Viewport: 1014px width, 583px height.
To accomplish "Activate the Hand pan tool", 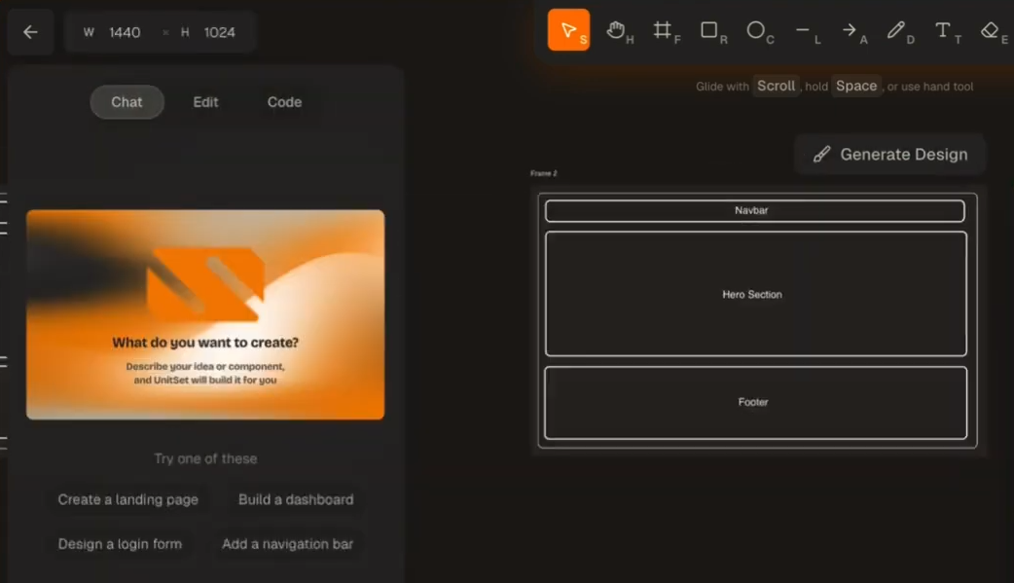I will click(x=617, y=31).
